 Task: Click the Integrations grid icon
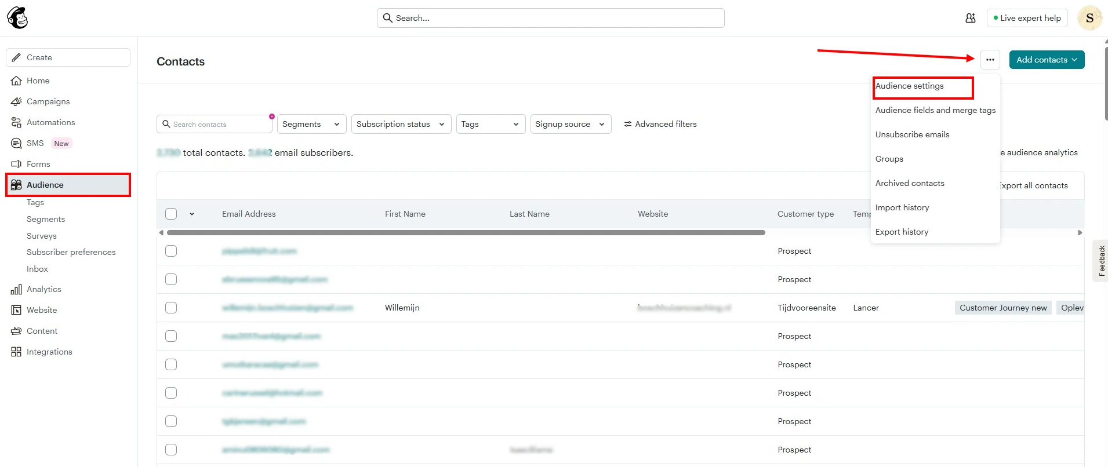(x=16, y=352)
